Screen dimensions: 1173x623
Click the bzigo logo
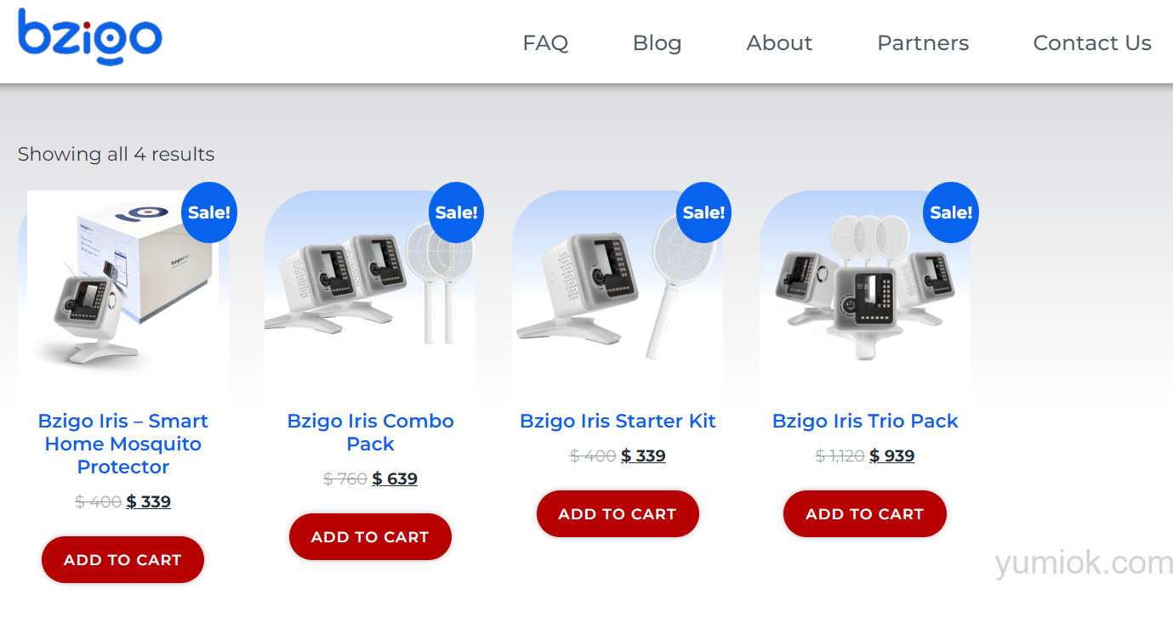tap(89, 37)
